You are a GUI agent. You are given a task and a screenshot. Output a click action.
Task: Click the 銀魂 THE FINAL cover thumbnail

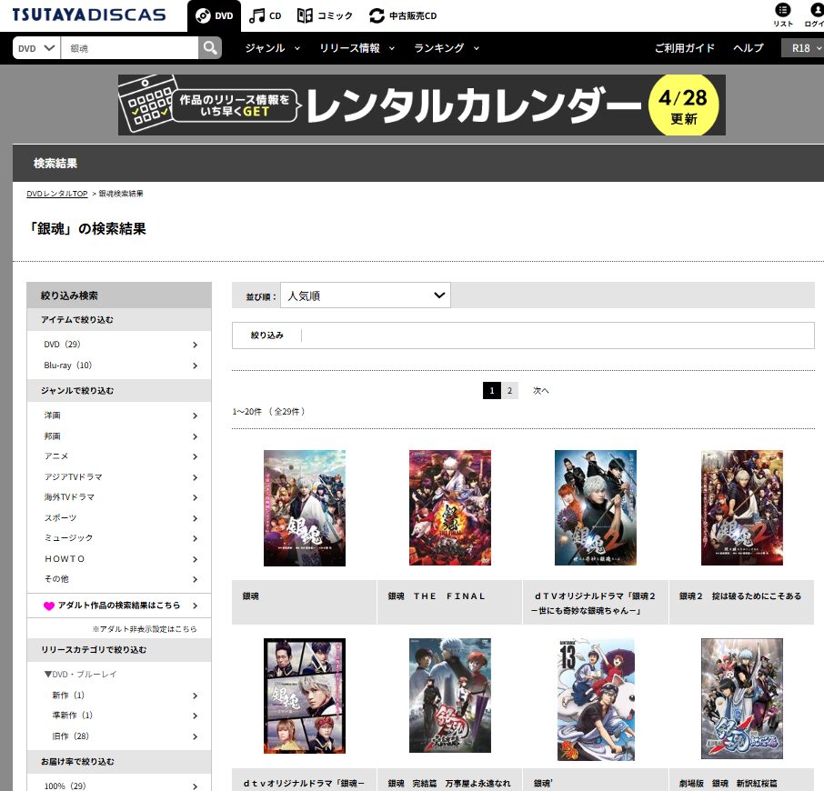coord(450,507)
